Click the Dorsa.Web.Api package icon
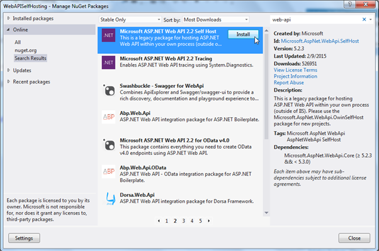 110,199
